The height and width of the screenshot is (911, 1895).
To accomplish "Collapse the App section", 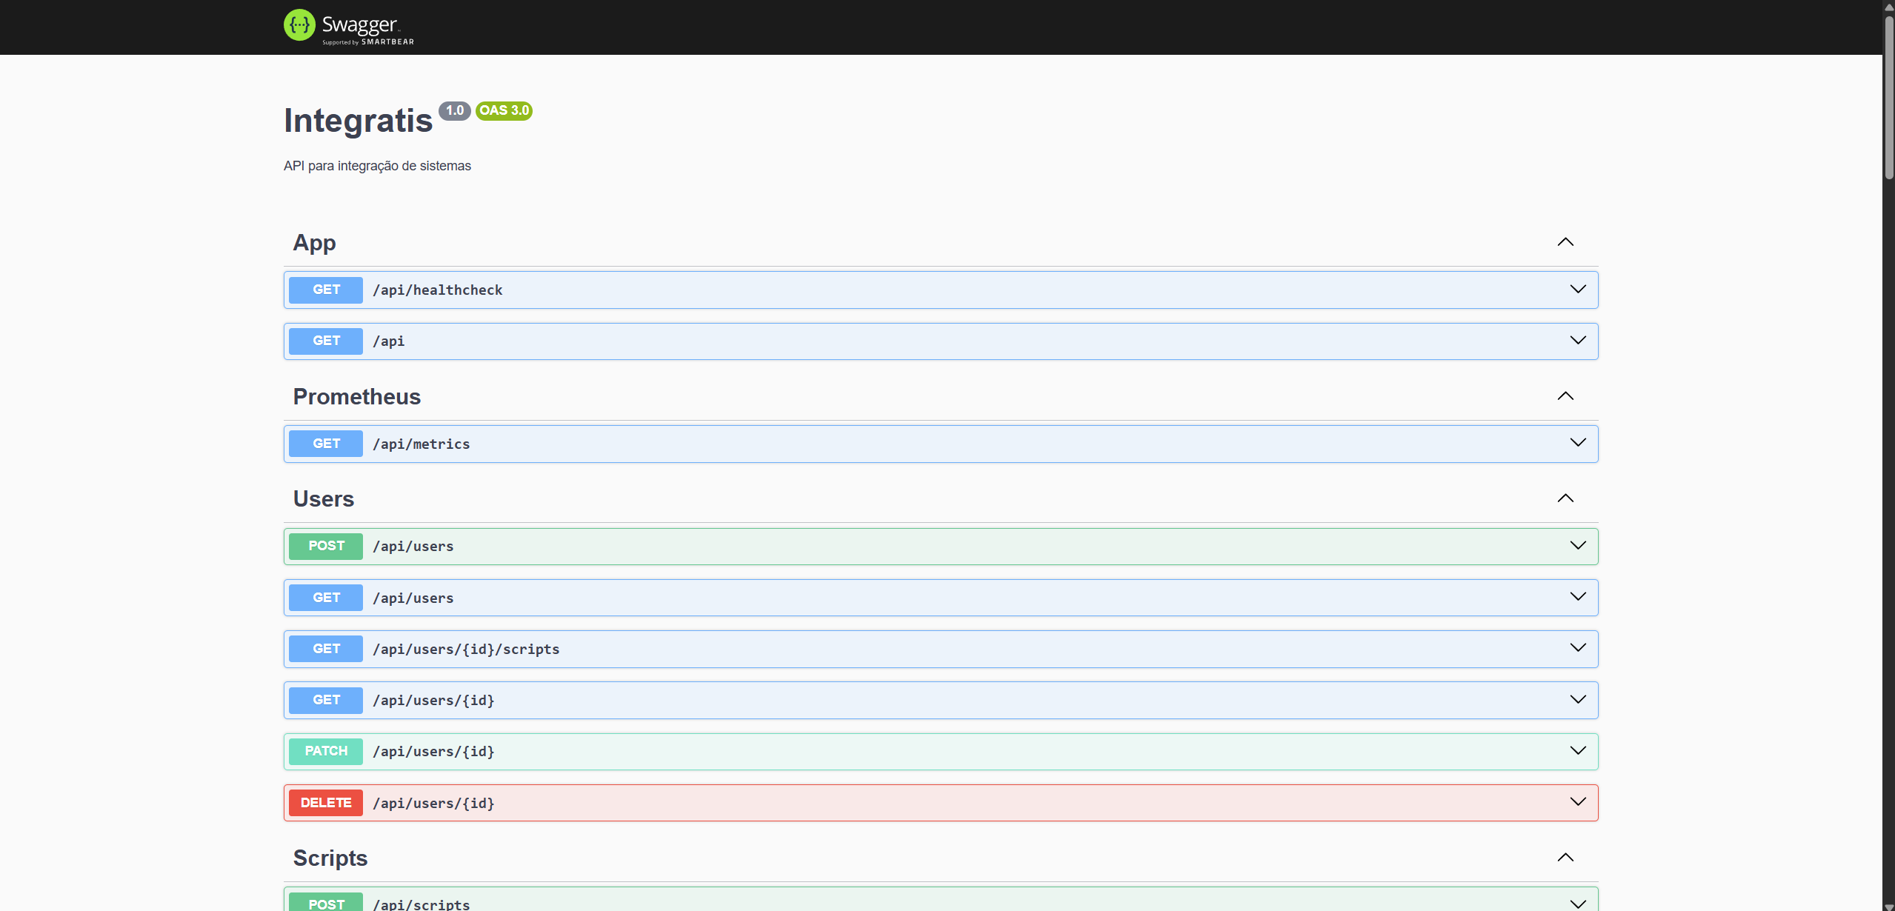I will [x=1565, y=242].
